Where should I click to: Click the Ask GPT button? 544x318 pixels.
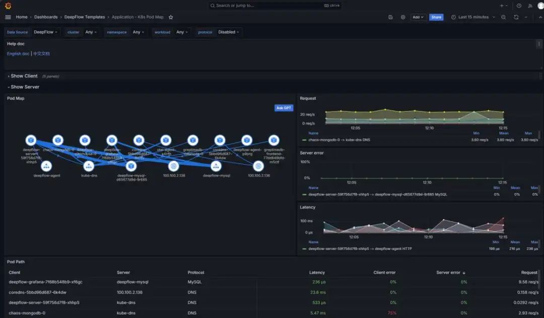tap(284, 108)
